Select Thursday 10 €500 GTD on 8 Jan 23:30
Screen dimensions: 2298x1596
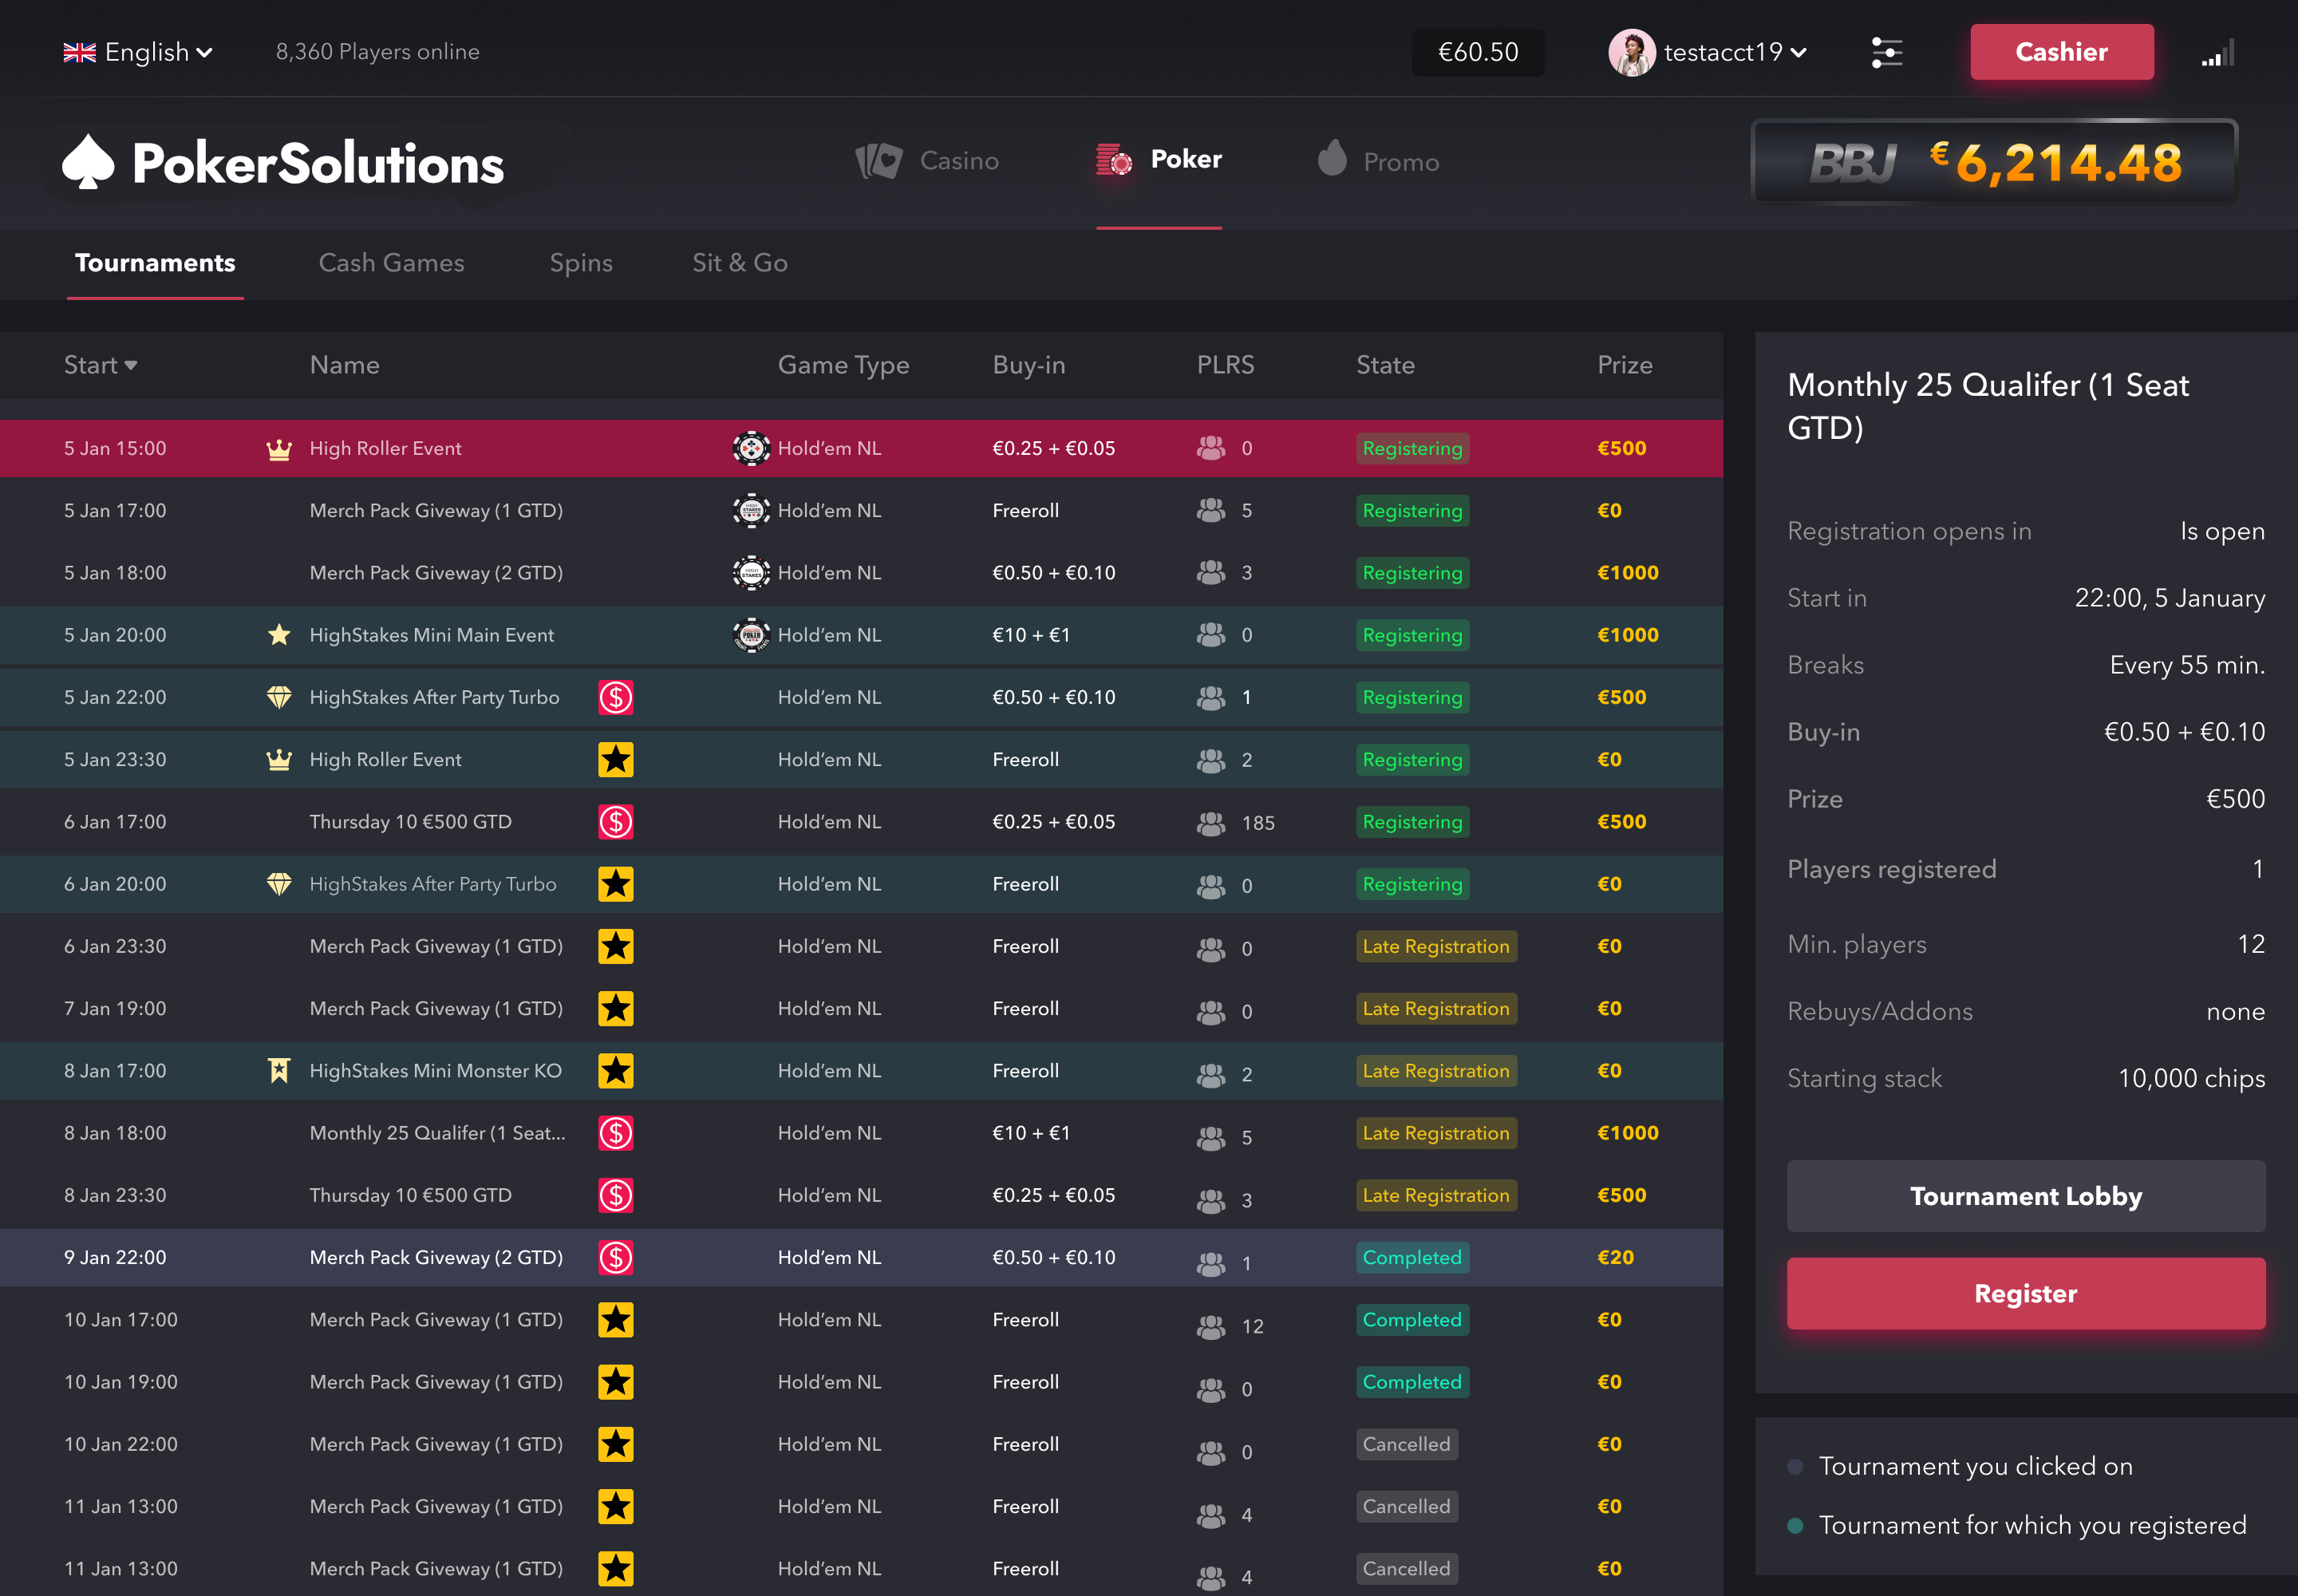tap(861, 1195)
